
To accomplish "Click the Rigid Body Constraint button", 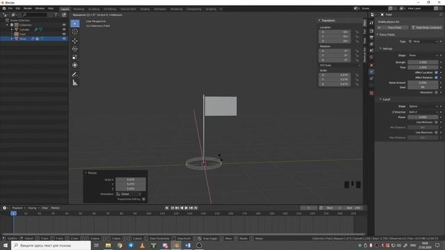I will (426, 28).
